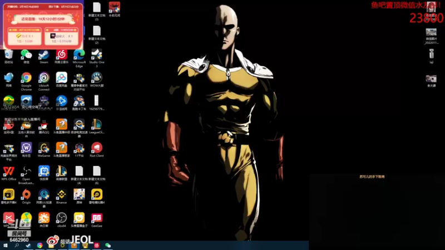
Task: Open the LeagueCl... shortcut on desktop
Action: coord(97,127)
